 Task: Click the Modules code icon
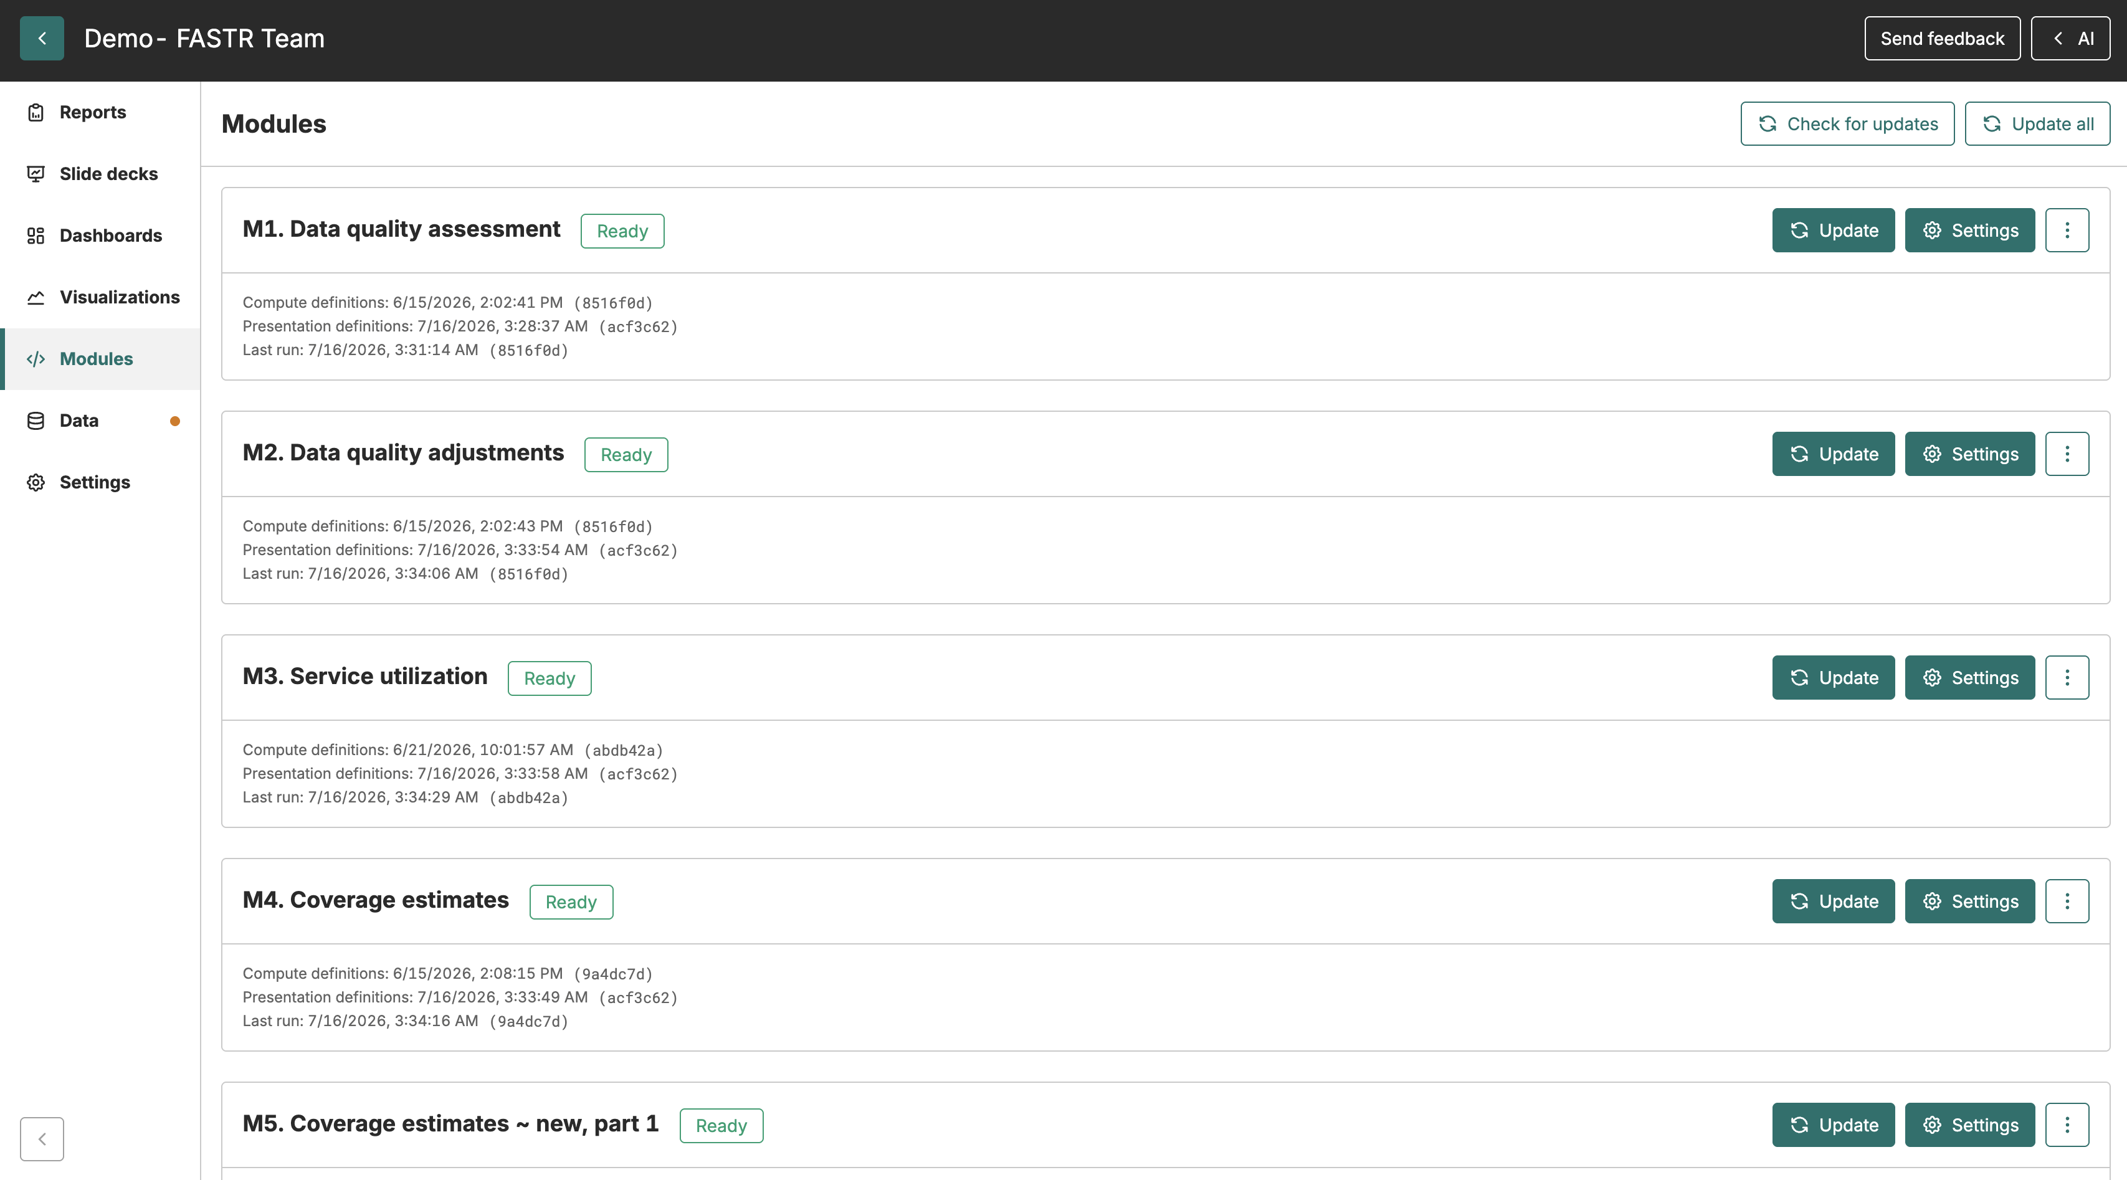pos(36,359)
